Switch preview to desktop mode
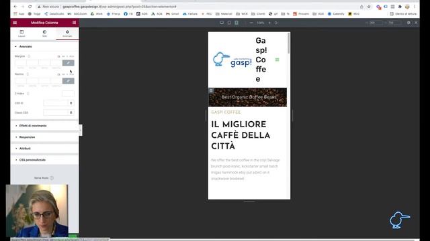 coord(222,23)
